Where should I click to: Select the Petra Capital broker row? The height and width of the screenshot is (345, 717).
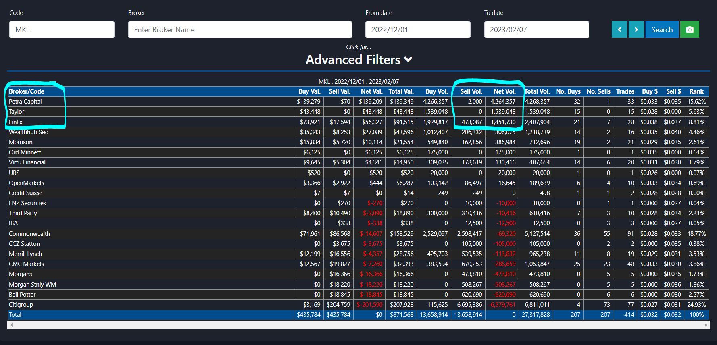click(358, 102)
